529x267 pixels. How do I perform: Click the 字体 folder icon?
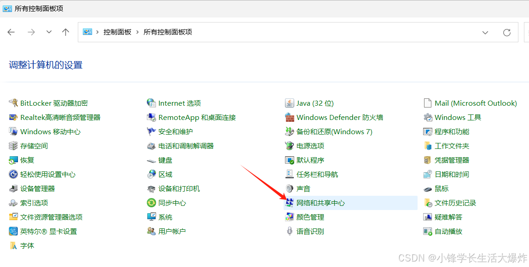13,246
